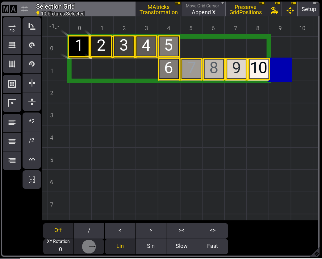Click the rotate counter-clockwise icon

pyautogui.click(x=31, y=64)
